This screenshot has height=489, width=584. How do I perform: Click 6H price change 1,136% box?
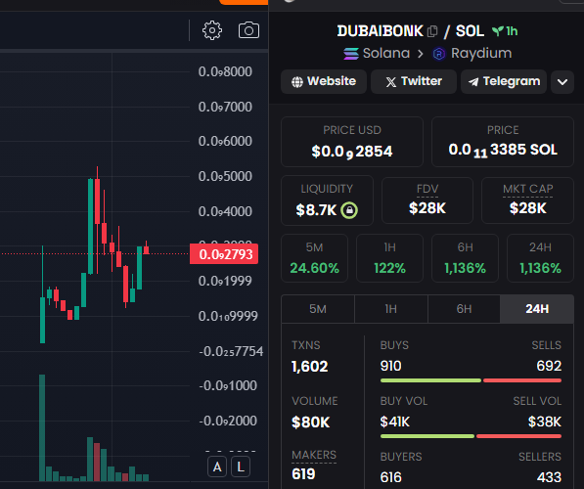click(465, 258)
